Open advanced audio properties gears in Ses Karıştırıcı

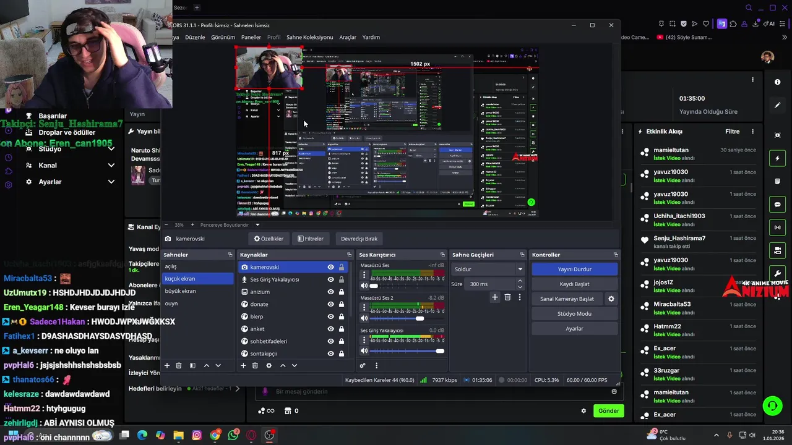pyautogui.click(x=363, y=365)
